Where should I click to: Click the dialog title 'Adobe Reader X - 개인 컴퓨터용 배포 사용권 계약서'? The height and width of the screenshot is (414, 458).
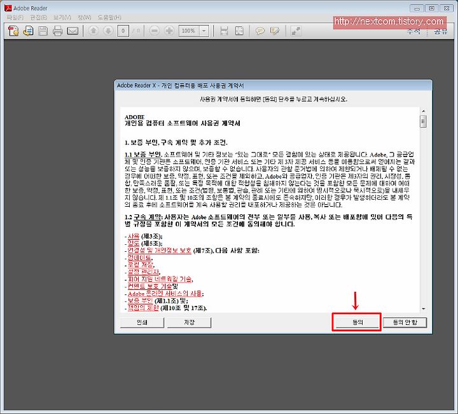[180, 86]
